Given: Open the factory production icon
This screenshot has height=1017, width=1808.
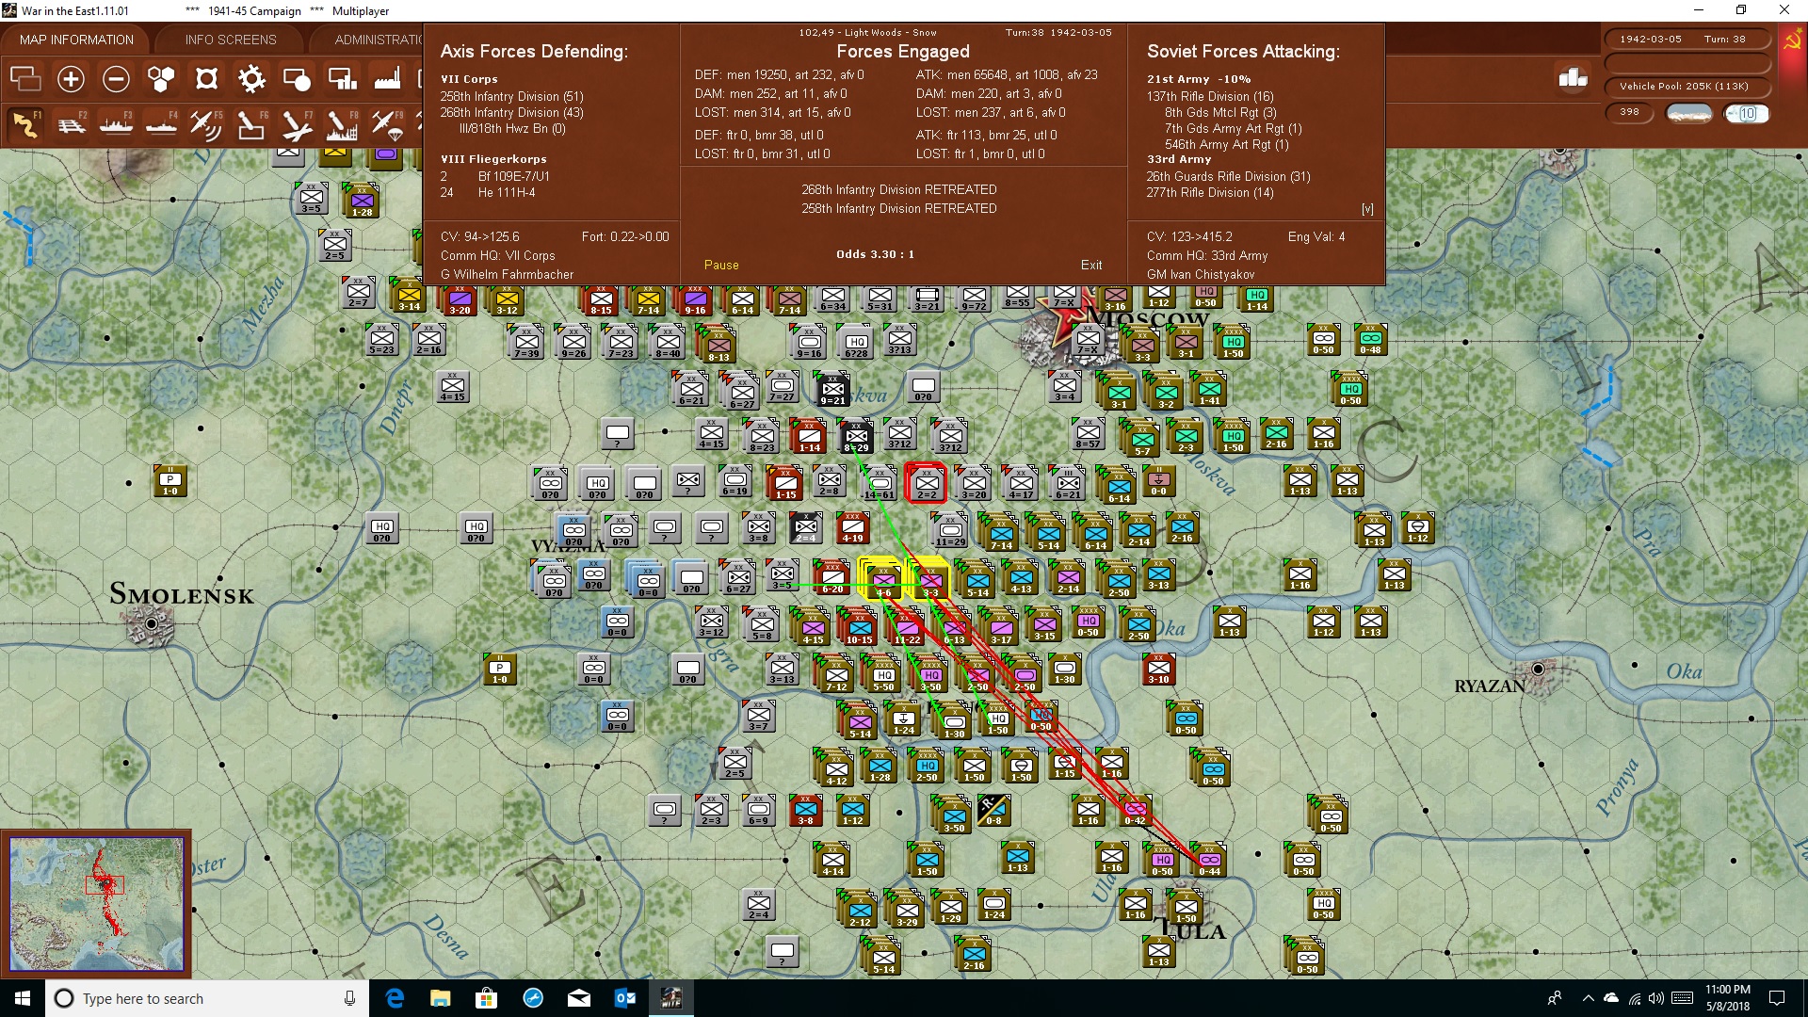Looking at the screenshot, I should tap(387, 79).
